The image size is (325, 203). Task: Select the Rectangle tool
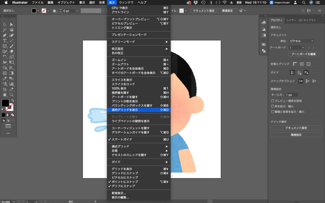click(5, 46)
